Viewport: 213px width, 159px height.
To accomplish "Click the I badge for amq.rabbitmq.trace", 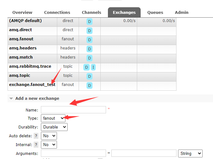I will click(93, 67).
